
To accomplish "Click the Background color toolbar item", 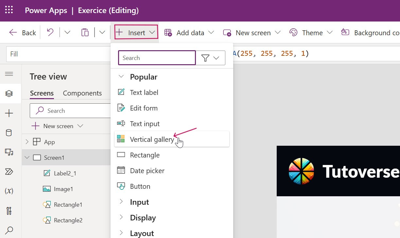I will point(370,33).
